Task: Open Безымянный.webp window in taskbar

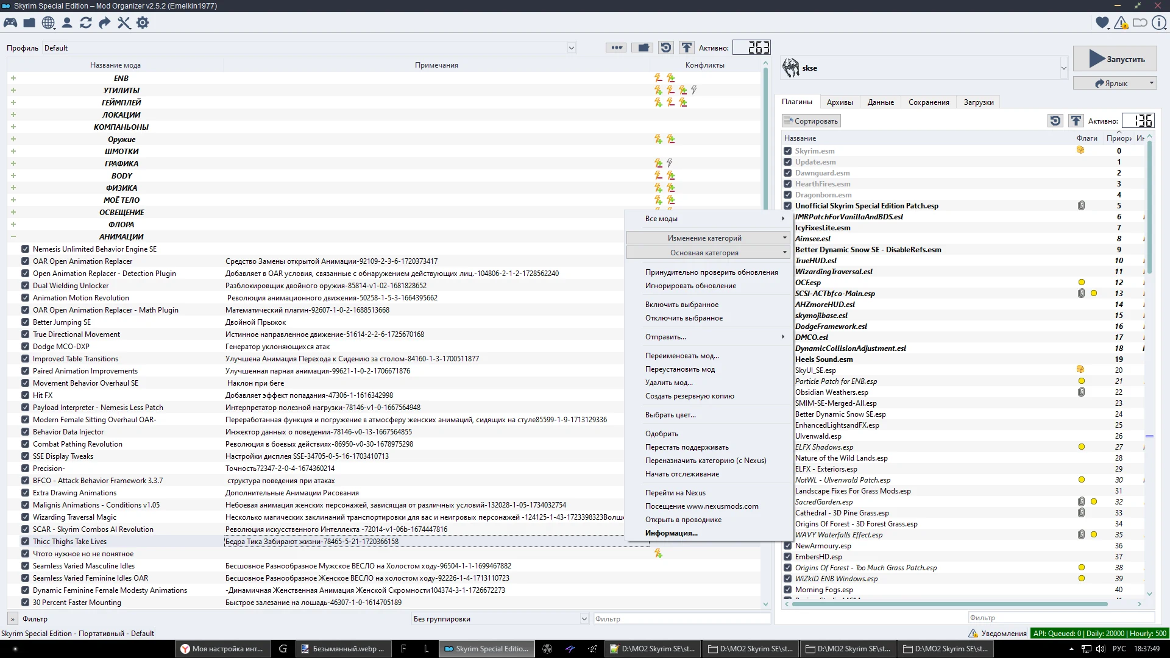Action: coord(344,649)
